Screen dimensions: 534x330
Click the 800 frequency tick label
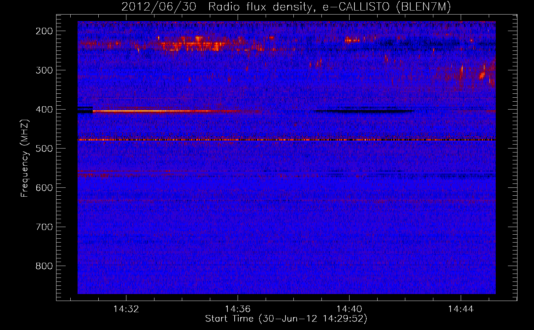coord(44,266)
